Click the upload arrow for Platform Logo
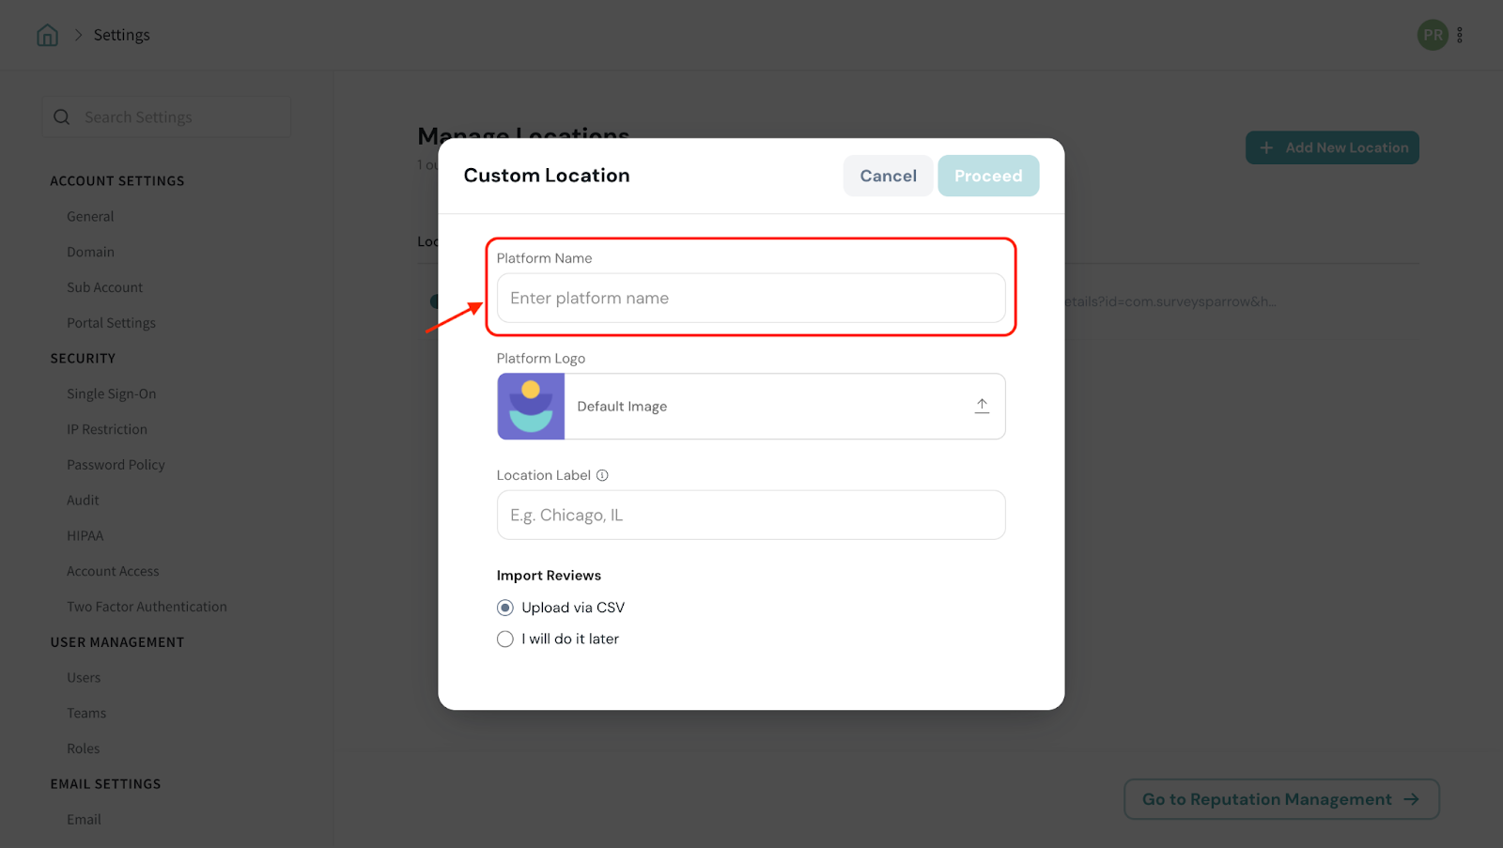The height and width of the screenshot is (848, 1503). point(982,406)
